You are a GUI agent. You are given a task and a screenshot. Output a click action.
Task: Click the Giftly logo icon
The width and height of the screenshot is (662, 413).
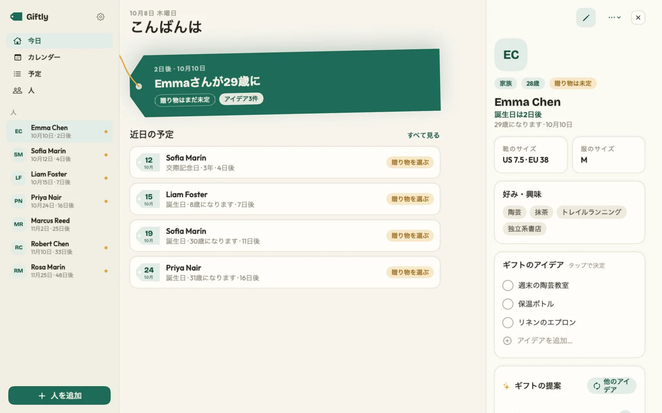pyautogui.click(x=17, y=17)
